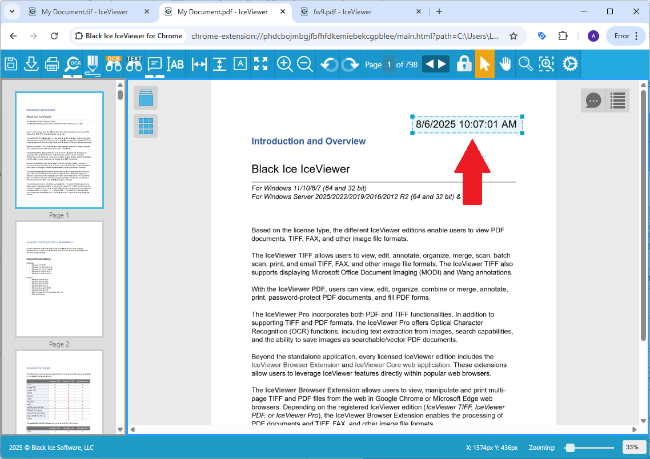Switch to single page thumbnail view

tap(146, 98)
